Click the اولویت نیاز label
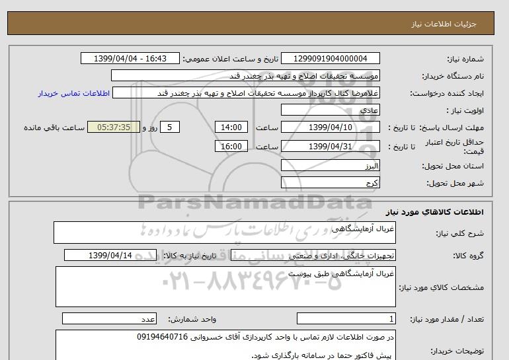 pyautogui.click(x=465, y=110)
